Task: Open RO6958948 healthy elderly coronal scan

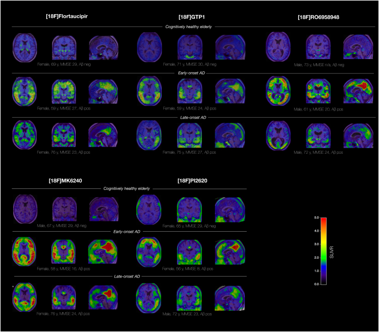Action: (x=318, y=47)
